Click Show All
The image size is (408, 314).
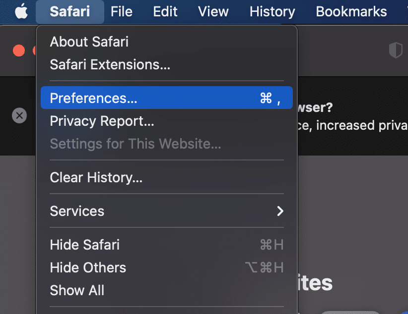click(77, 291)
